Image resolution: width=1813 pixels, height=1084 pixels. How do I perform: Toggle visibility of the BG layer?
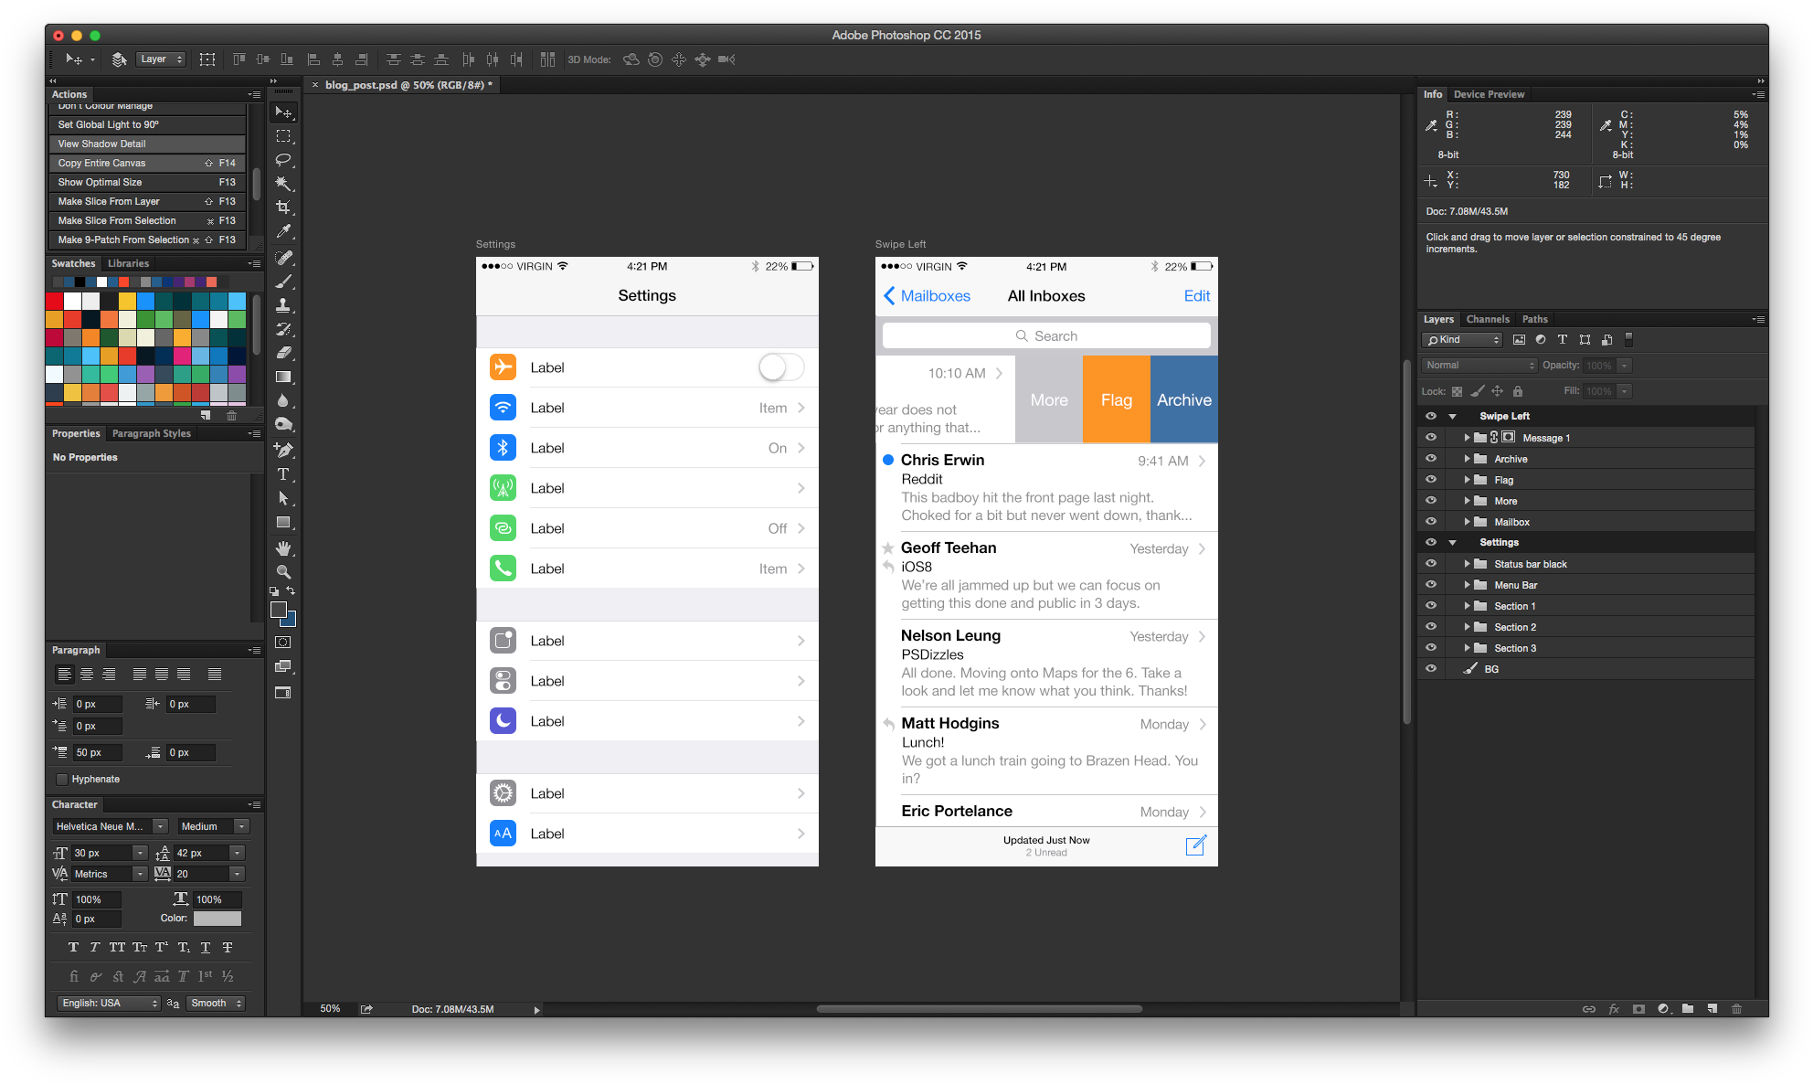coord(1431,669)
